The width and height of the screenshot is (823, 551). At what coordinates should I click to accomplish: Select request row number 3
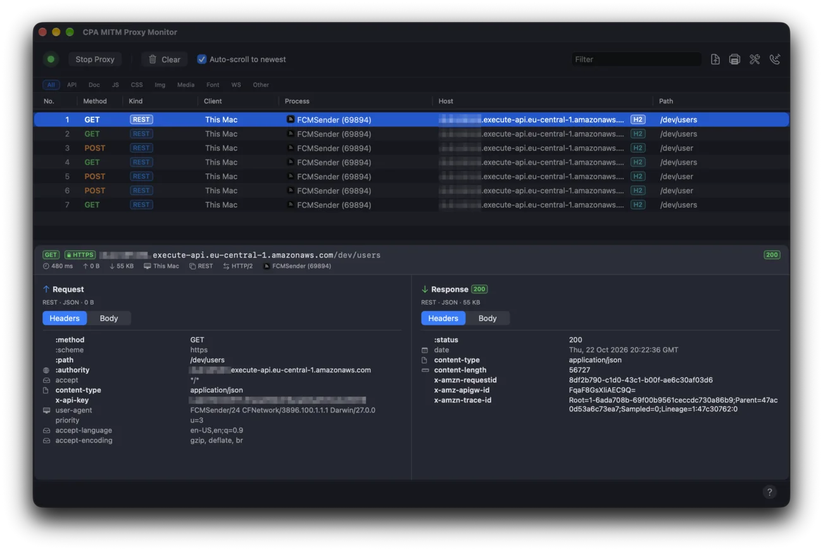click(x=411, y=148)
